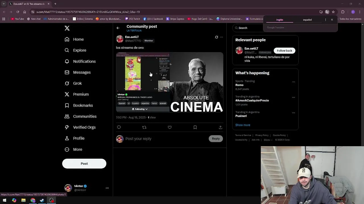Viewport: 364px width, 204px height.
Task: Open the browser apps grid icon
Action: 4,19
